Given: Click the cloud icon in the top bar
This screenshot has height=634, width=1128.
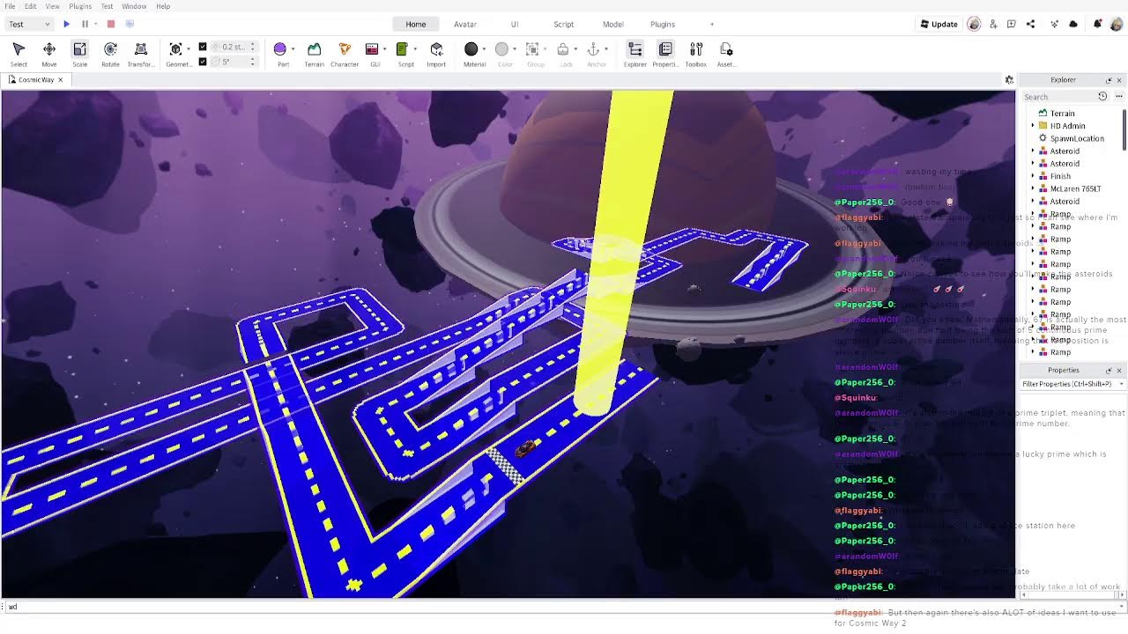Looking at the screenshot, I should (x=1073, y=24).
